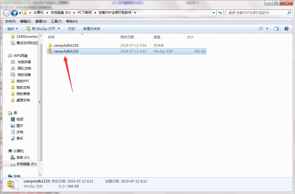Viewport: 295px width, 194px height.
Task: Open 我的PPT folder in sidebar
Action: pos(20,81)
